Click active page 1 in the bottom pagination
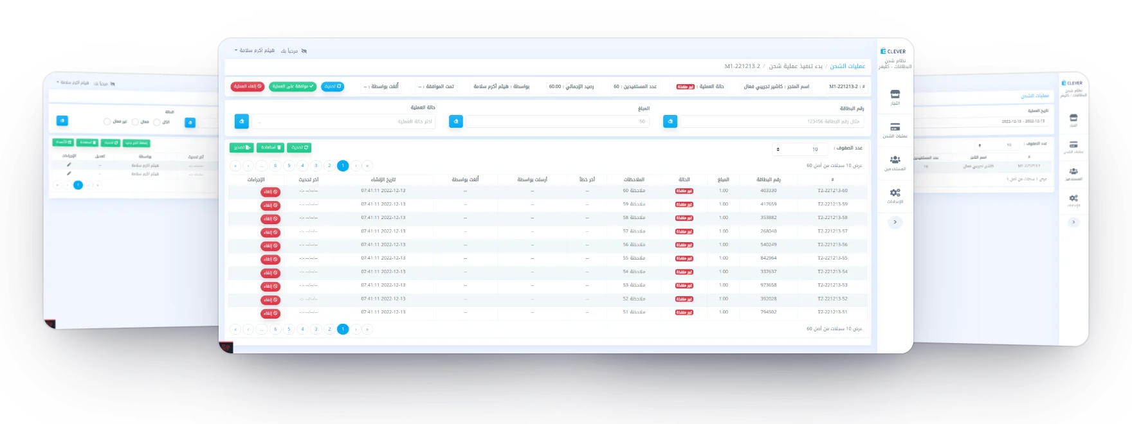The image size is (1132, 424). [x=343, y=329]
